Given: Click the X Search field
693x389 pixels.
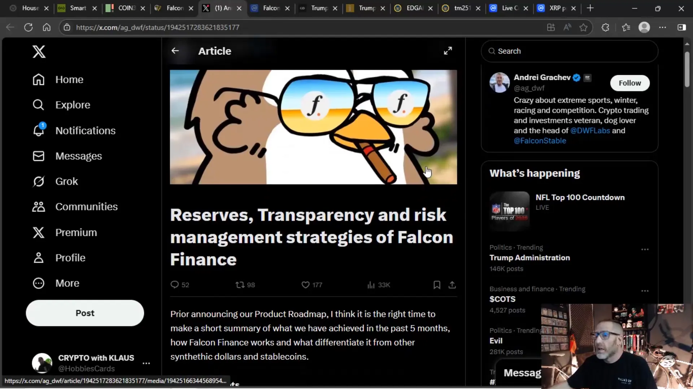Looking at the screenshot, I should (x=570, y=51).
